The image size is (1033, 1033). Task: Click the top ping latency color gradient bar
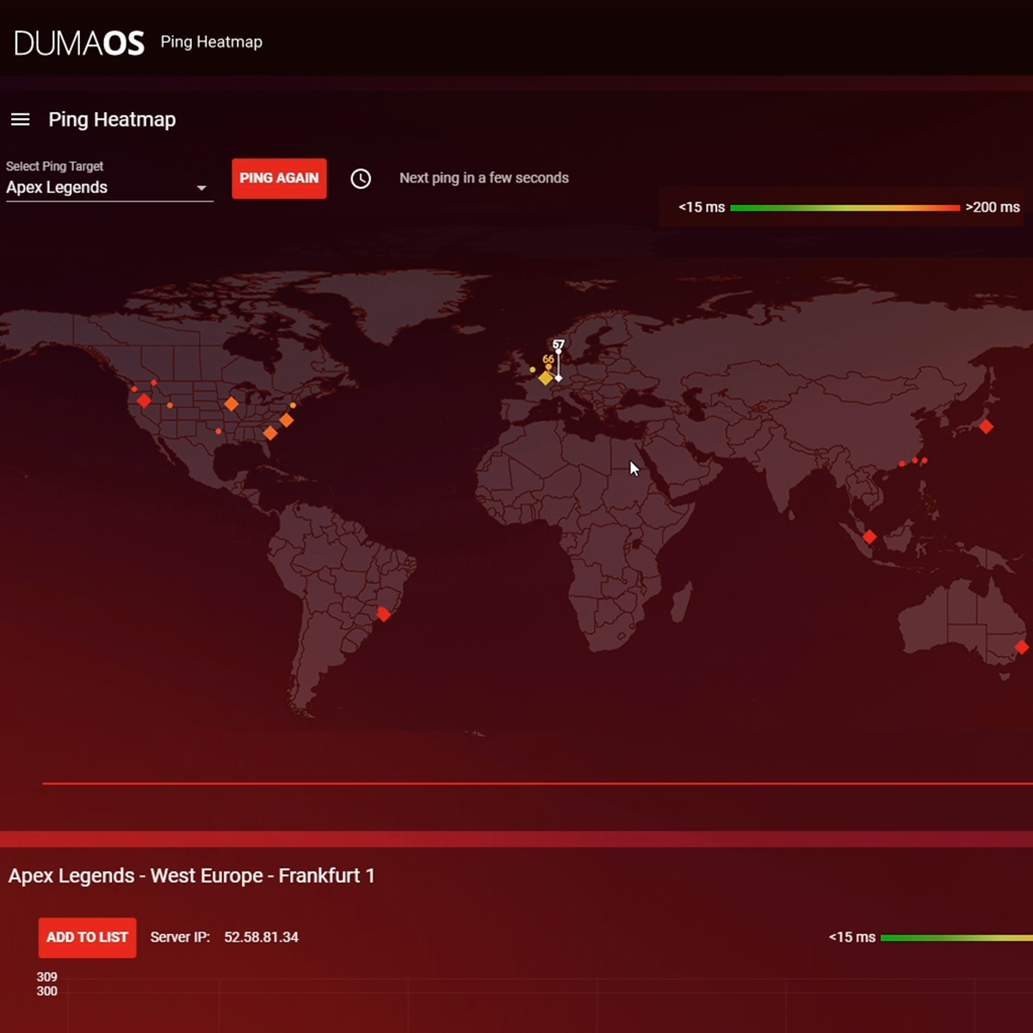[844, 207]
